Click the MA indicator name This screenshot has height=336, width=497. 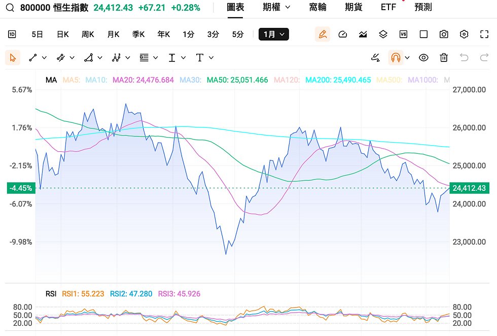[x=51, y=80]
